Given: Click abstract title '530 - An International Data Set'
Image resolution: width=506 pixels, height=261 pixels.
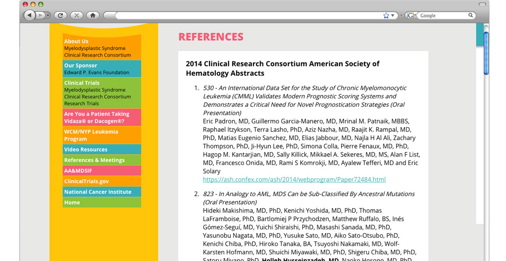Looking at the screenshot, I should (x=304, y=100).
